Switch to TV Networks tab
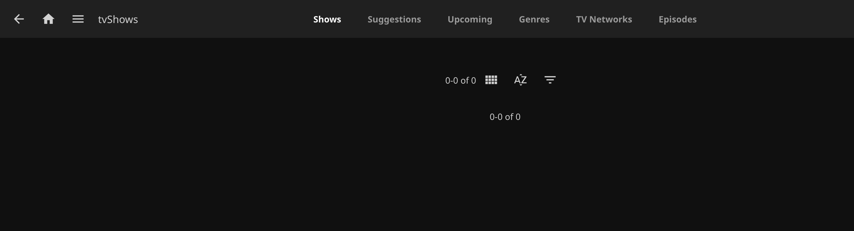854x231 pixels. coord(604,19)
